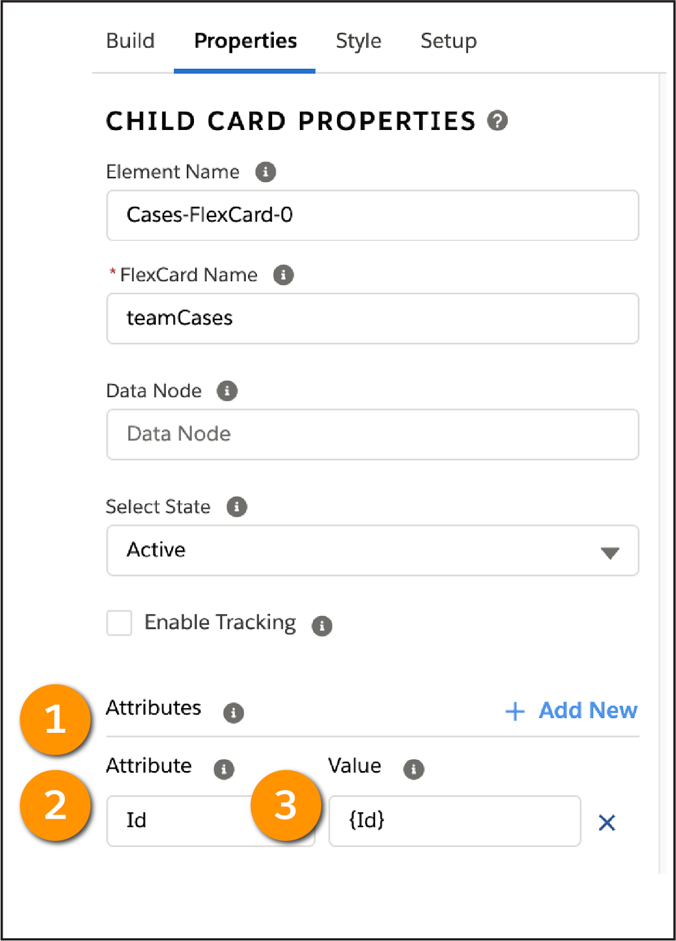Open the Select State dropdown

373,550
